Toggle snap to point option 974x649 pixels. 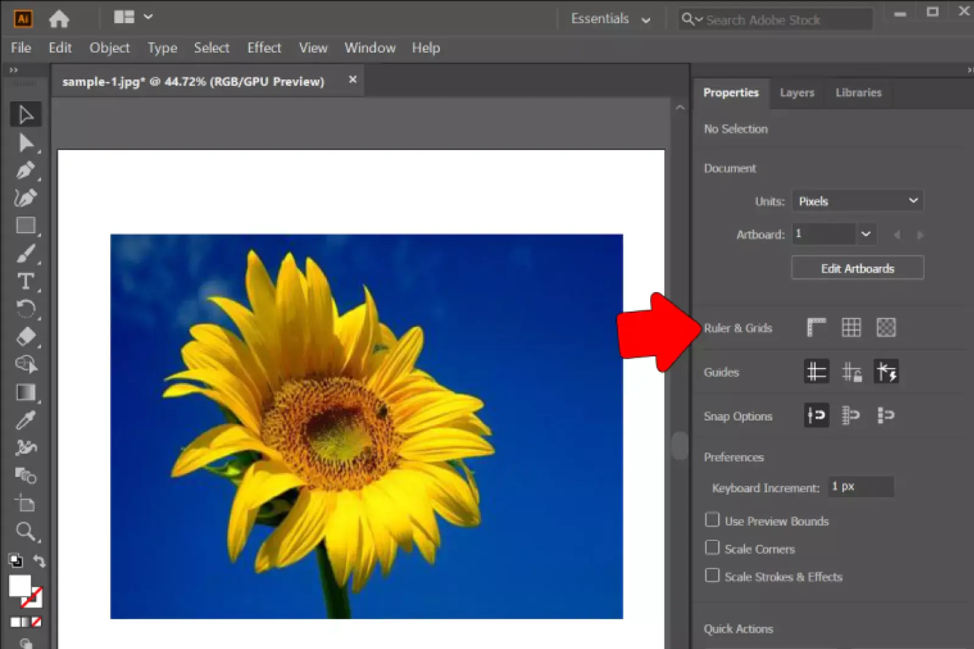point(816,415)
